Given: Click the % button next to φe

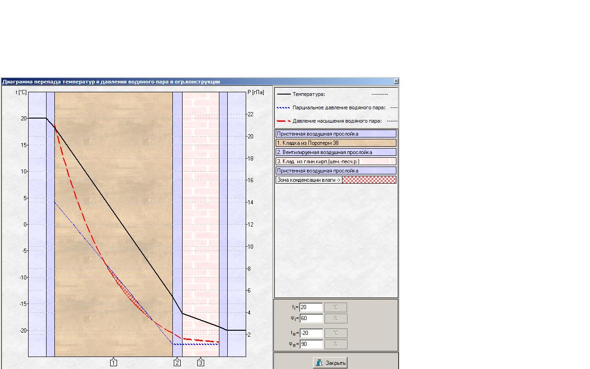Looking at the screenshot, I should tap(336, 344).
